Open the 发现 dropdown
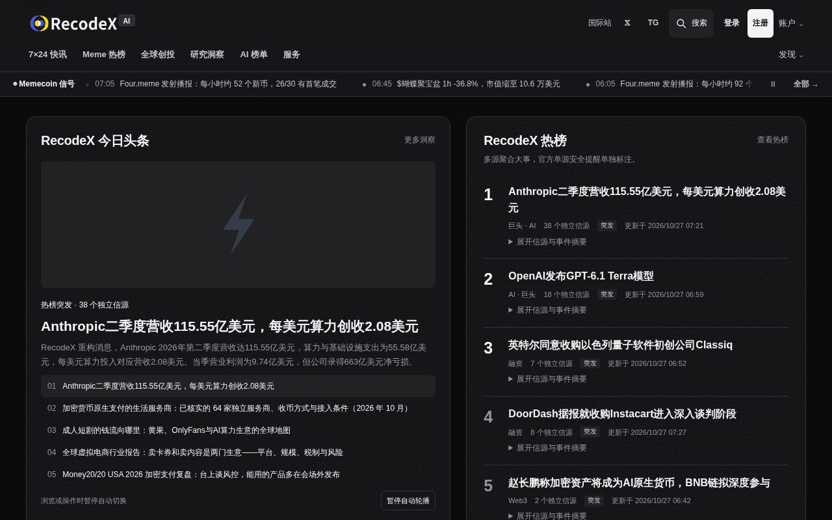The width and height of the screenshot is (832, 520). [x=791, y=55]
